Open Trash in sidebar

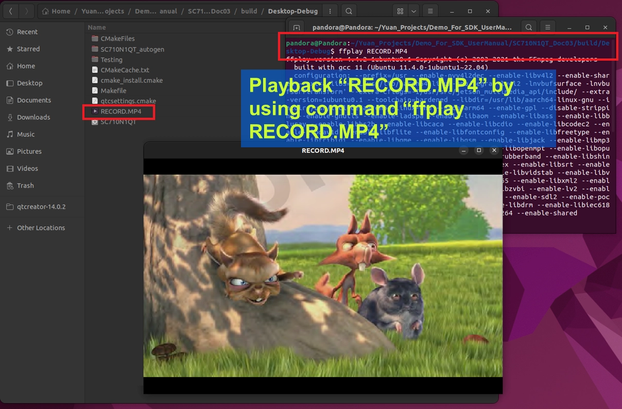pyautogui.click(x=42, y=185)
